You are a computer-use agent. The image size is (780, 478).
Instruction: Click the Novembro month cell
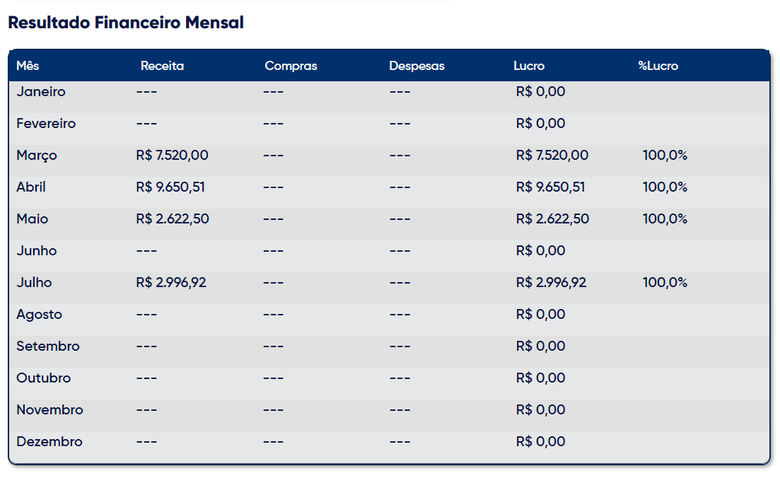click(x=50, y=410)
